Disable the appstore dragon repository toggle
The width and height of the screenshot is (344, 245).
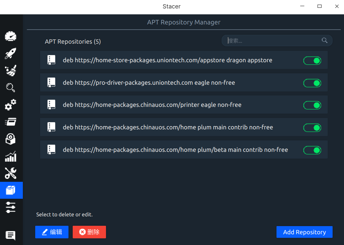[312, 61]
